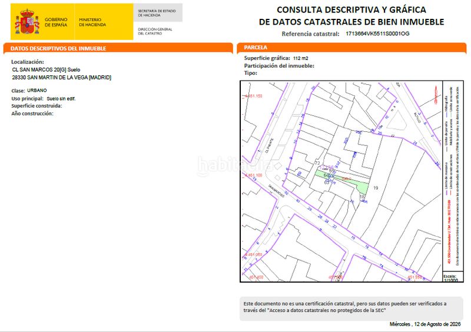Viewport: 471px width, 332px height.
Task: Click the 'Uso principal:' label
Action: pyautogui.click(x=27, y=98)
